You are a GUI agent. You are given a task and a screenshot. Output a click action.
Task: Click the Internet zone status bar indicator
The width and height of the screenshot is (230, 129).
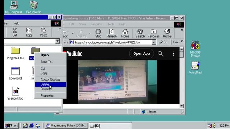tap(149, 111)
